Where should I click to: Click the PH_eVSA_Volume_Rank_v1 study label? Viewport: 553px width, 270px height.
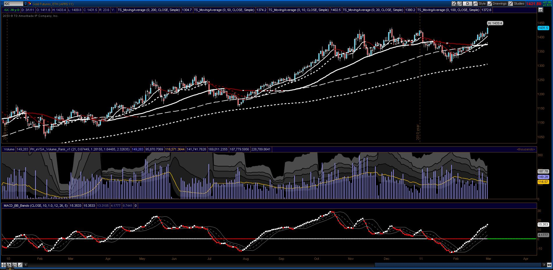pyautogui.click(x=80, y=149)
